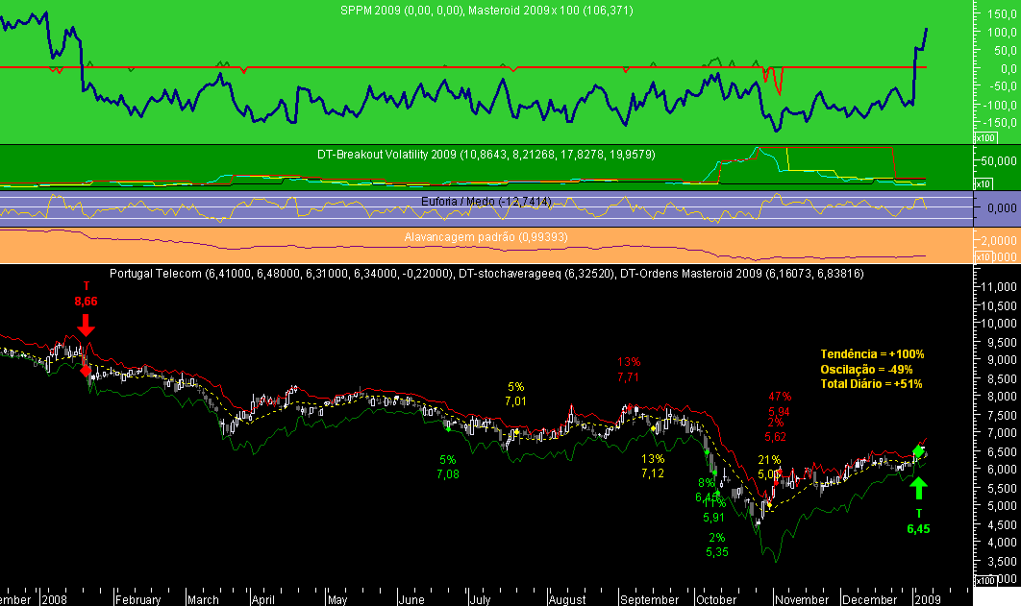Viewport: 1021px width, 606px height.
Task: Click the 5,000 price level on the axis
Action: click(x=1002, y=506)
